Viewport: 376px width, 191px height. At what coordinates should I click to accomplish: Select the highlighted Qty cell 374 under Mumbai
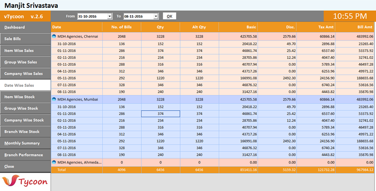pyautogui.click(x=161, y=114)
